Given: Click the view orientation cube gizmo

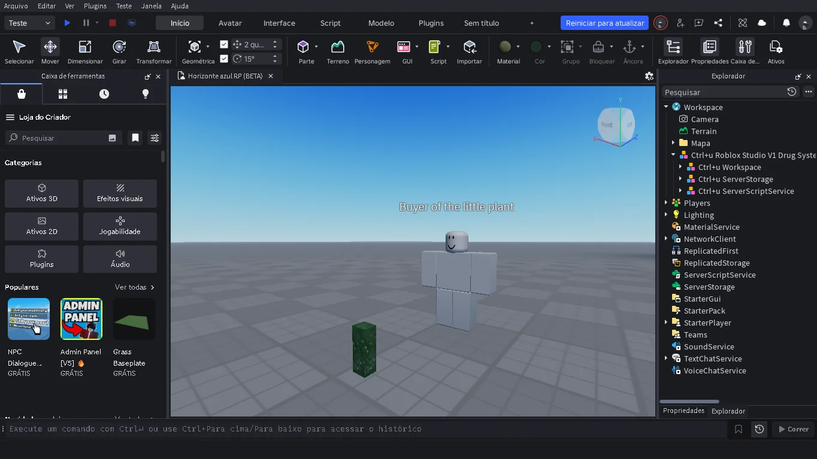Looking at the screenshot, I should click(x=616, y=124).
